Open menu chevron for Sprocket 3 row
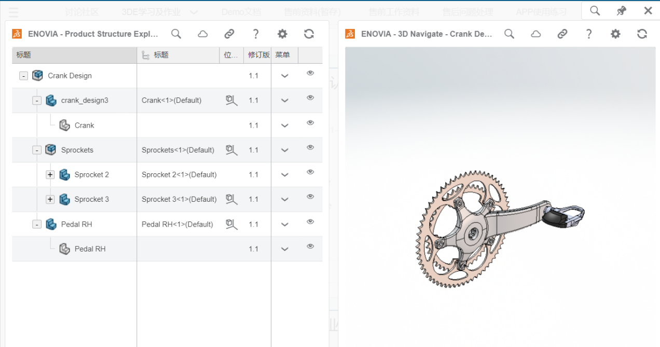The width and height of the screenshot is (660, 347). (x=284, y=200)
